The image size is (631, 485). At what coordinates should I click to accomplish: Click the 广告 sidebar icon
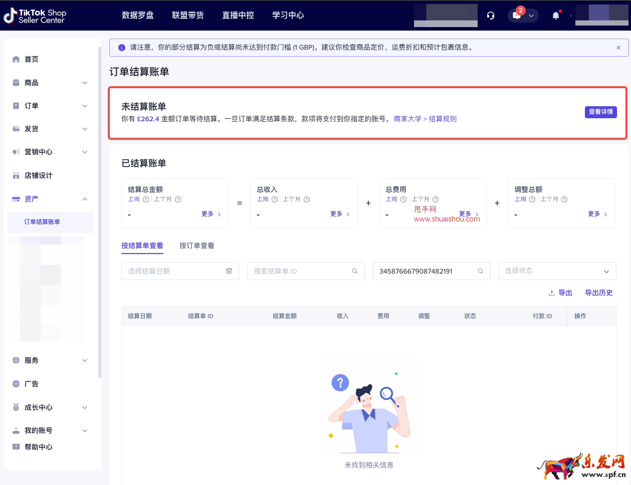pyautogui.click(x=16, y=383)
